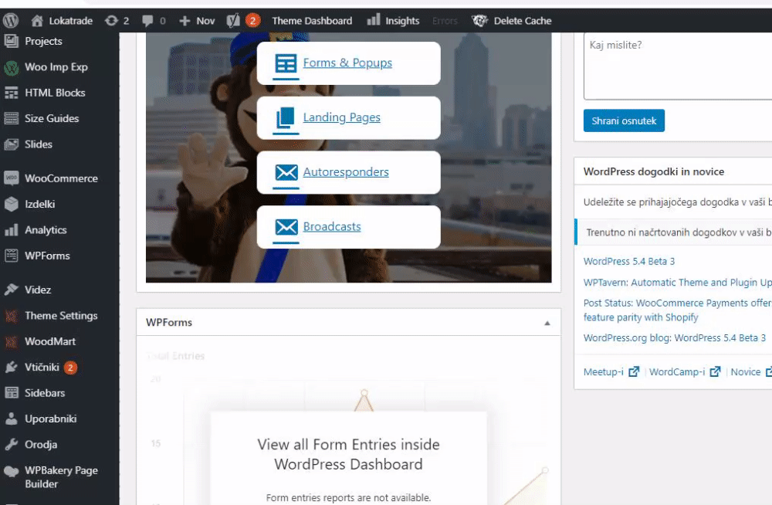Click the Kaj mislite text area

(678, 66)
